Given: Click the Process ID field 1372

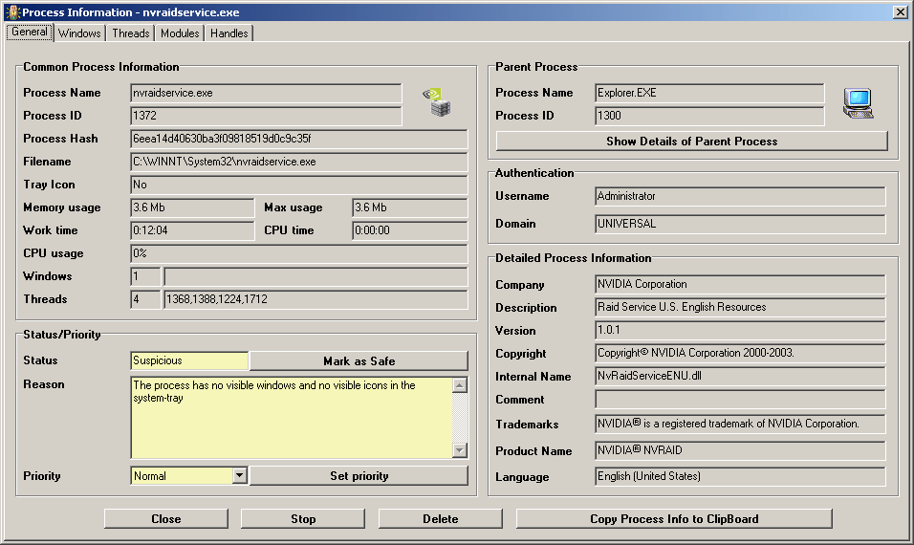Looking at the screenshot, I should click(x=266, y=116).
